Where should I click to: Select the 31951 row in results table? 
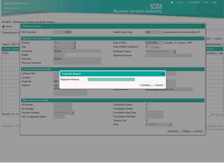(x=5, y=53)
